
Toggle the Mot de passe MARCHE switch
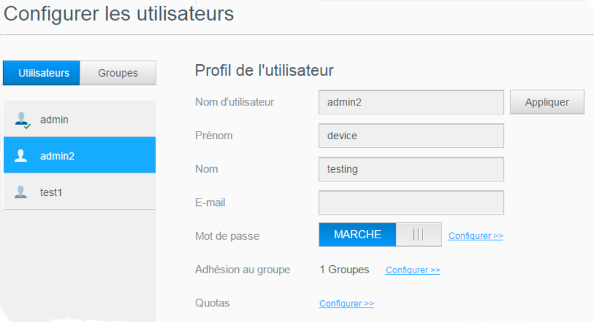(358, 235)
